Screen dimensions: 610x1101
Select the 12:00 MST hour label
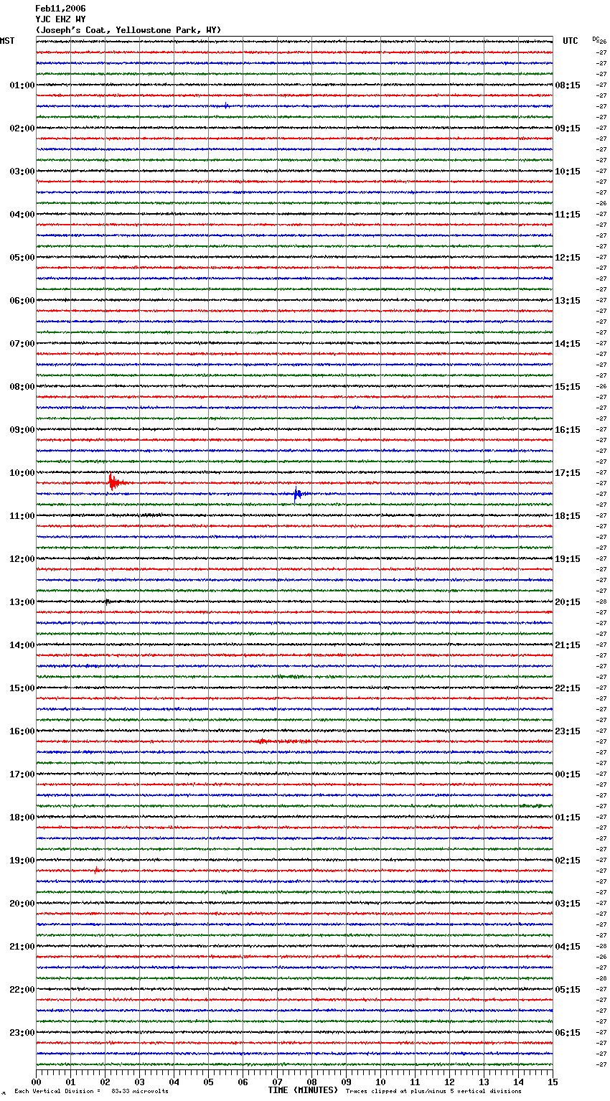(x=22, y=559)
